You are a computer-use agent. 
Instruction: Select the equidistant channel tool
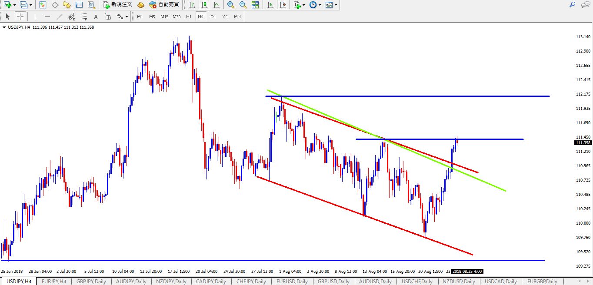71,17
